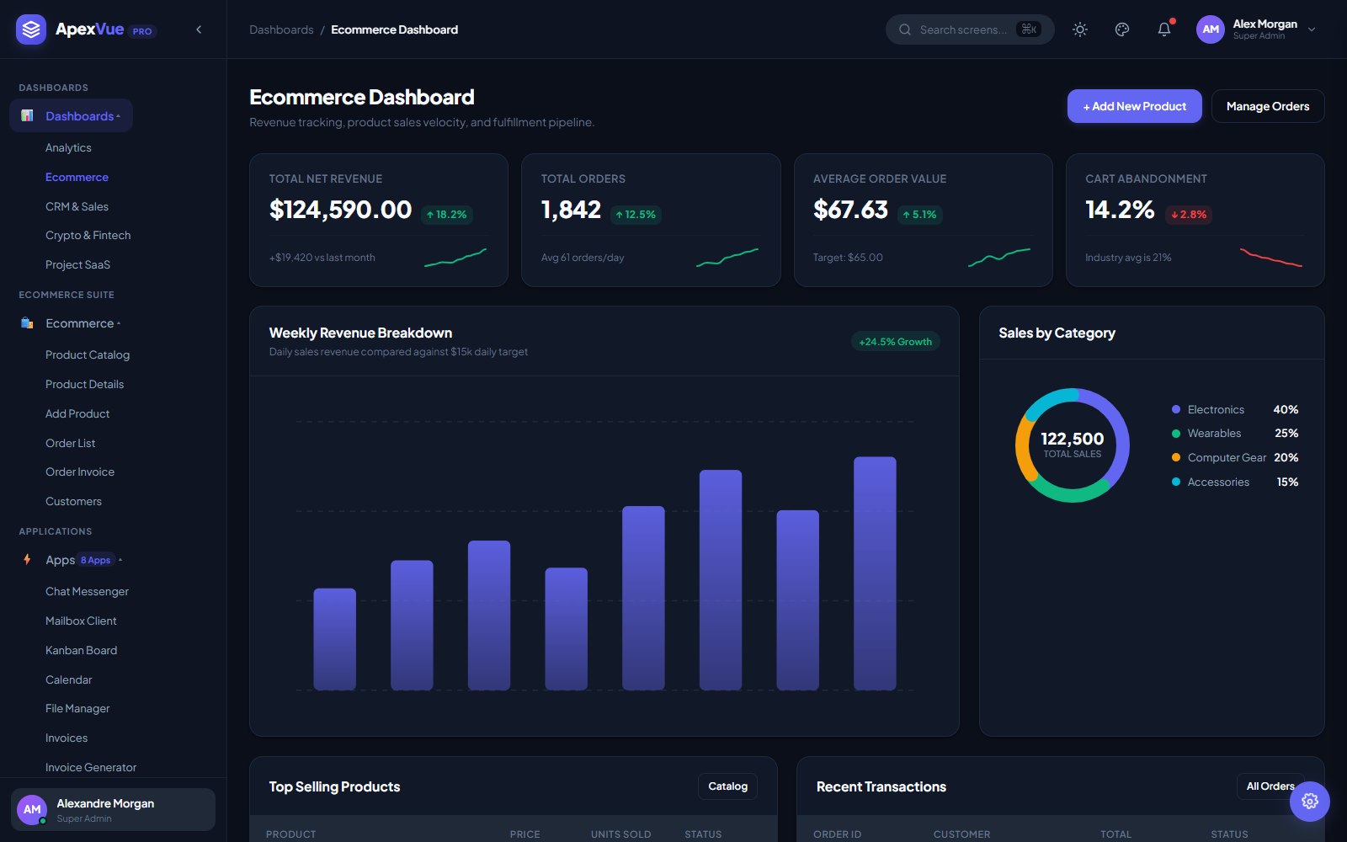The image size is (1347, 842).
Task: Click the Apps lightning bolt icon
Action: [x=28, y=560]
